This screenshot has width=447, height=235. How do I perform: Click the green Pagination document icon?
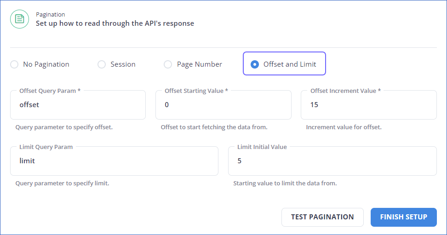pyautogui.click(x=19, y=19)
